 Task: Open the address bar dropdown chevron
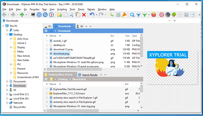pyautogui.click(x=169, y=21)
